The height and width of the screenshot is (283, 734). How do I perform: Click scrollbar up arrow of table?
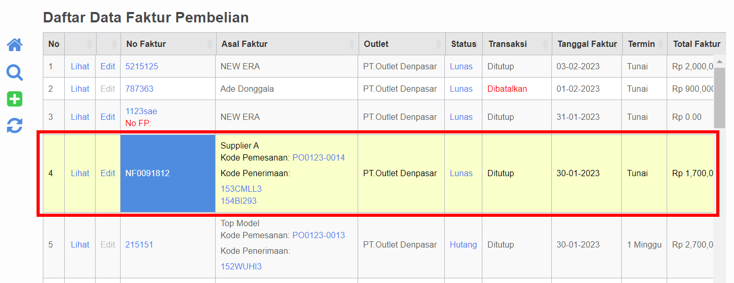pyautogui.click(x=719, y=61)
